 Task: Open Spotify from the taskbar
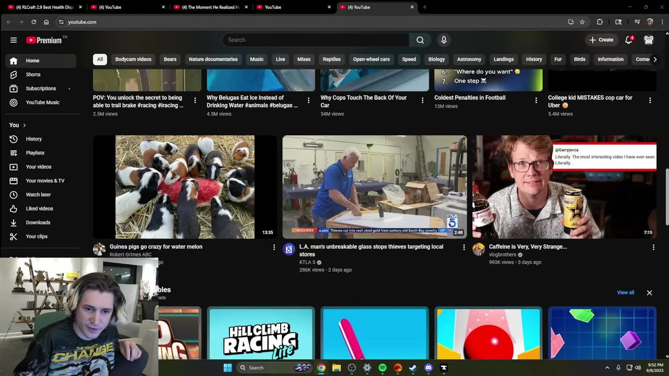click(383, 368)
